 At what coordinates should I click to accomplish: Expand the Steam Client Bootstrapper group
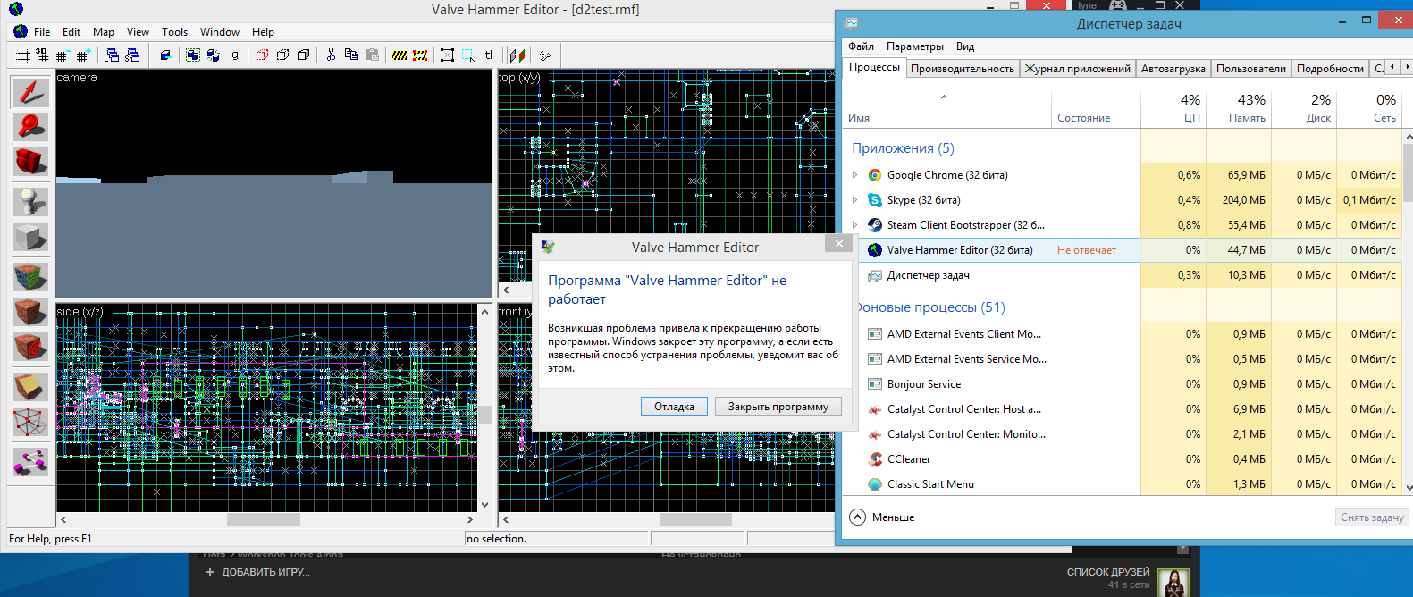tap(854, 225)
